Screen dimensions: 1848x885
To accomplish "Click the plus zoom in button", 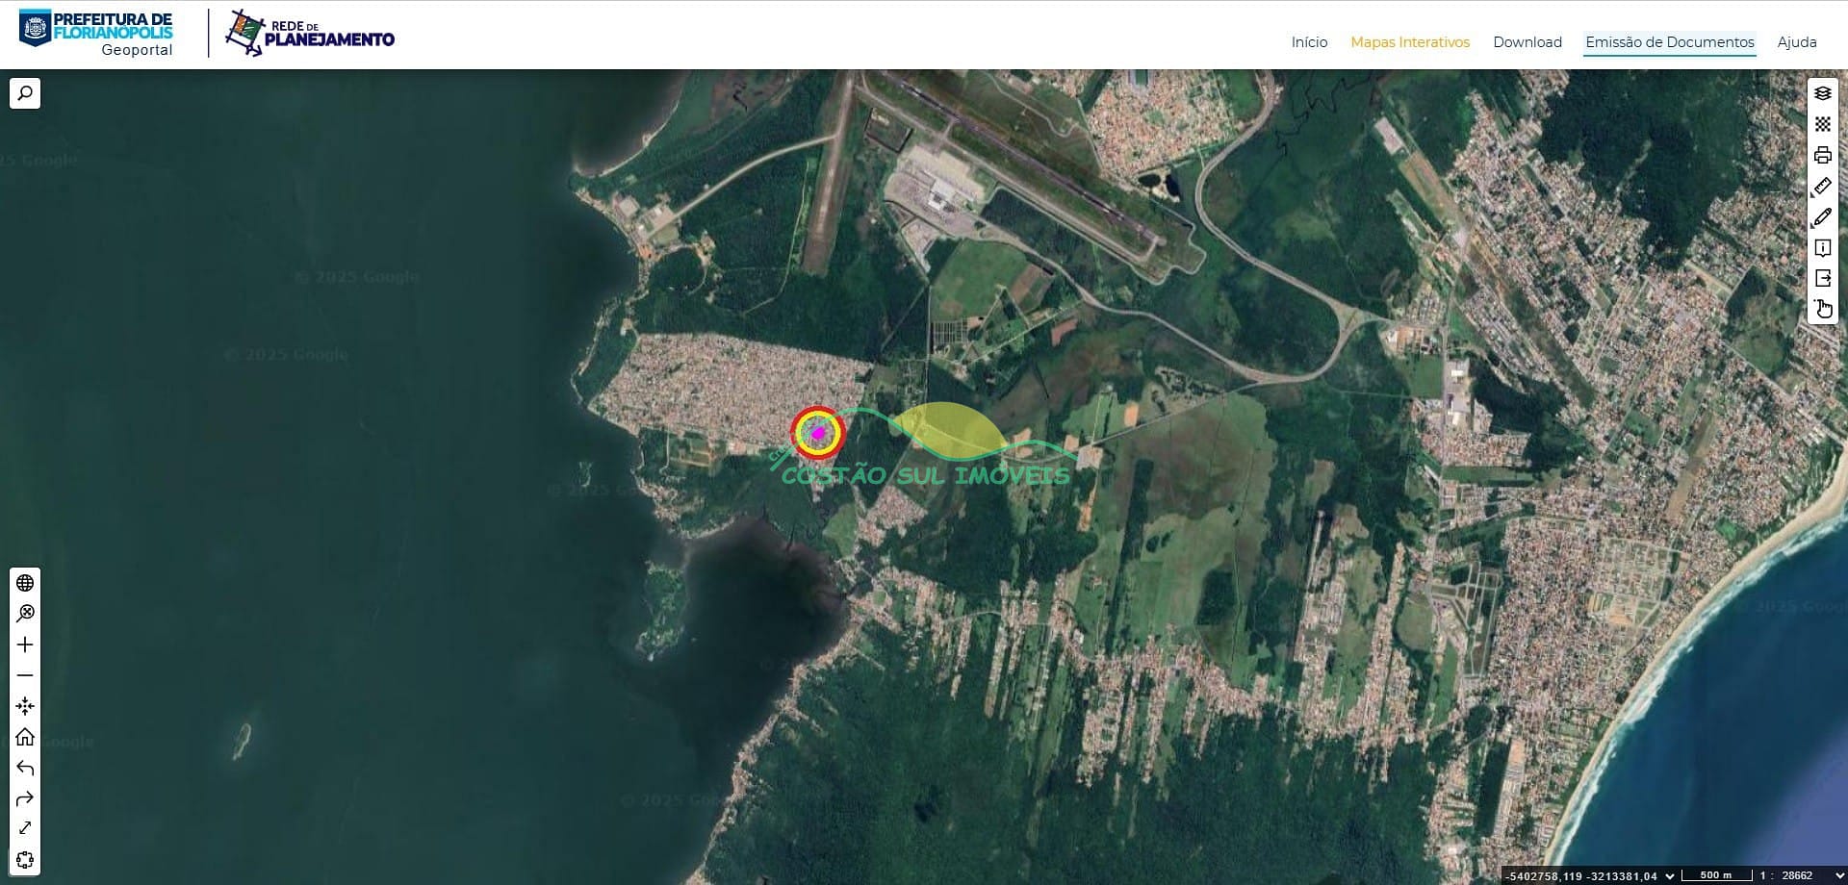I will [x=25, y=645].
